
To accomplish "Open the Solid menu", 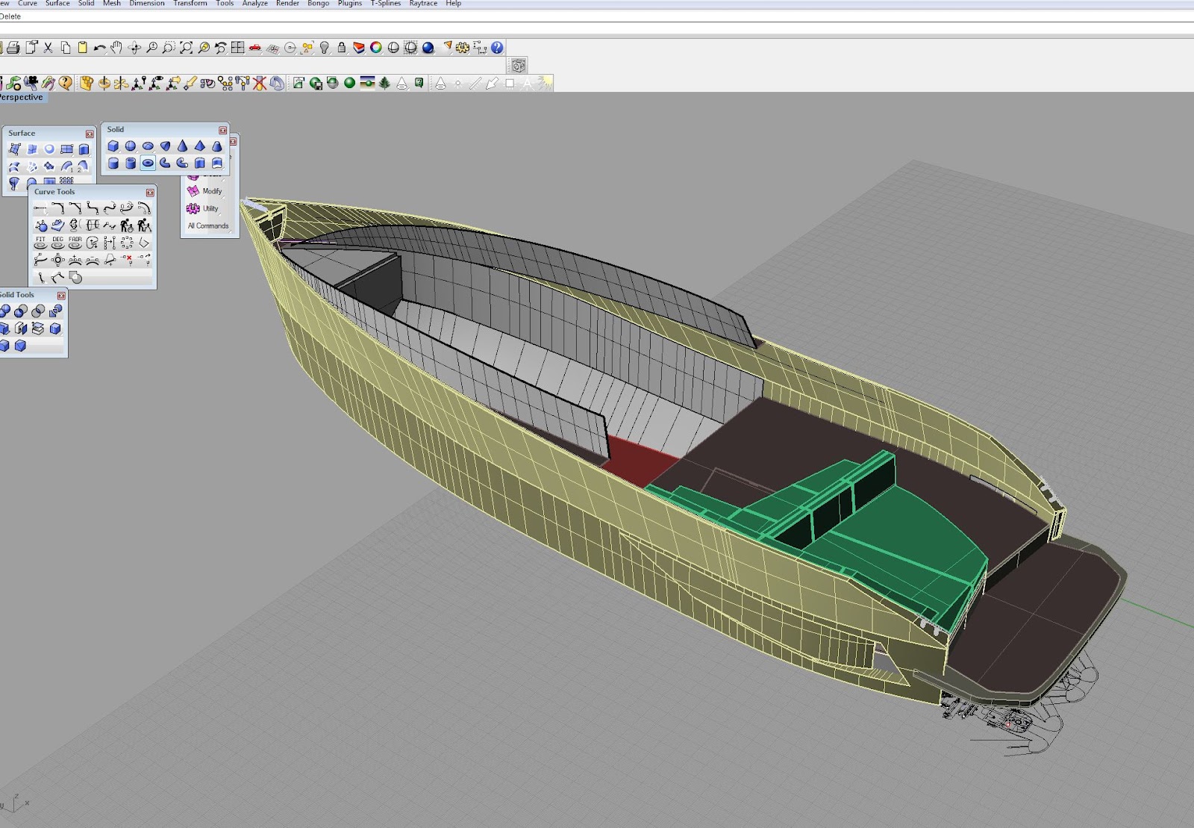I will pos(87,4).
